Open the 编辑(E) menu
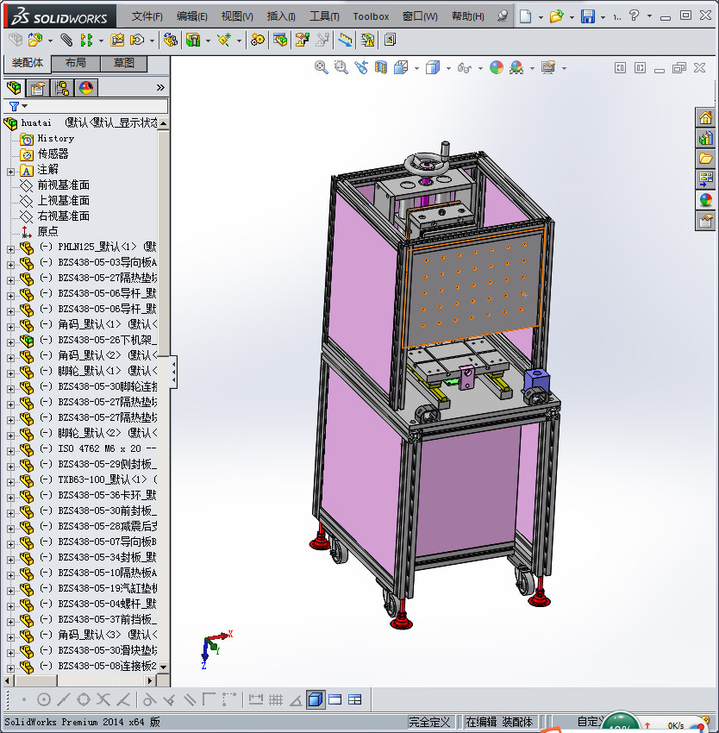The image size is (719, 733). 191,16
